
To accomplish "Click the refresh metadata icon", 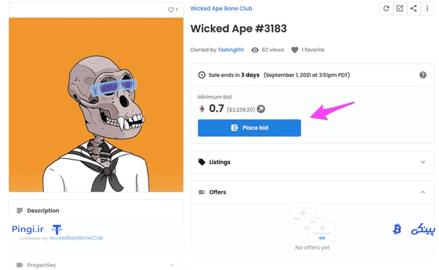I will click(386, 8).
